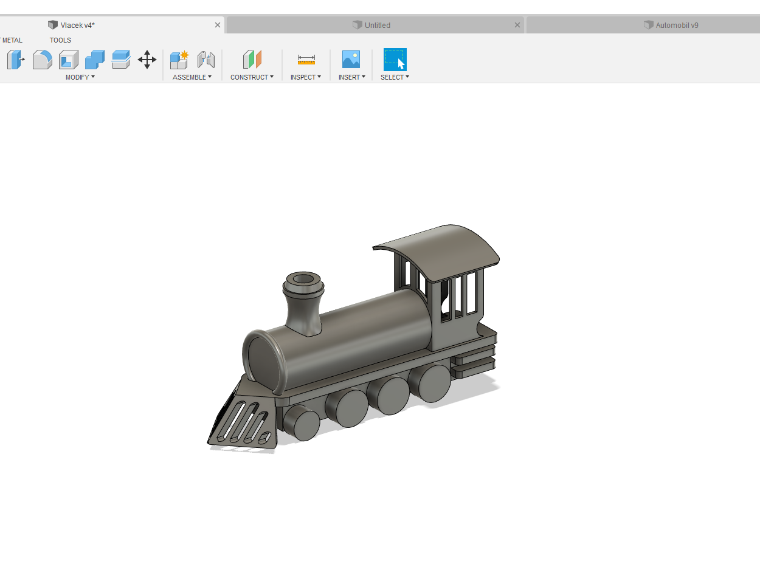Expand the INSPECT dropdown menu
The image size is (760, 564).
(306, 77)
